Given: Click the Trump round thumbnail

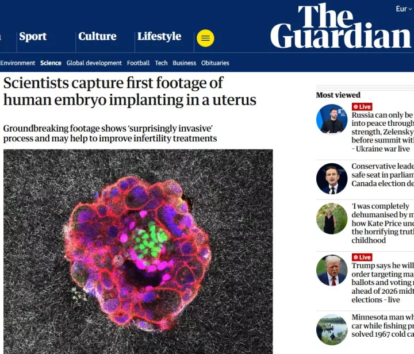Looking at the screenshot, I should (332, 270).
